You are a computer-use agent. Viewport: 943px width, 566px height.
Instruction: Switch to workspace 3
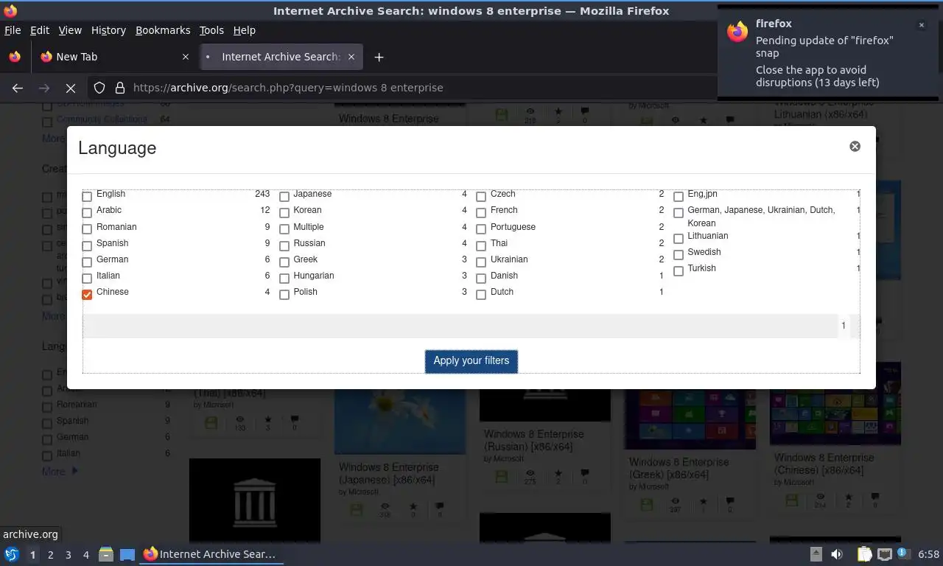(68, 555)
